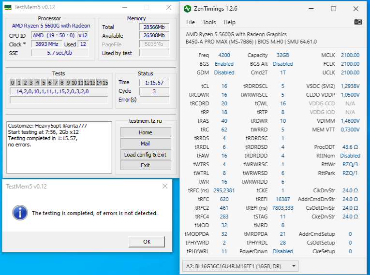Click the tRC value 62
The height and width of the screenshot is (275, 370).
[224, 130]
